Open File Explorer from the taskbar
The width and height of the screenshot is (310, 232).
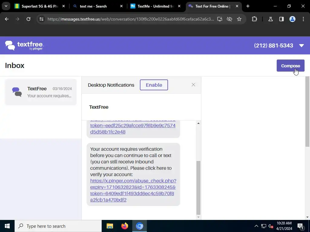pos(110,226)
